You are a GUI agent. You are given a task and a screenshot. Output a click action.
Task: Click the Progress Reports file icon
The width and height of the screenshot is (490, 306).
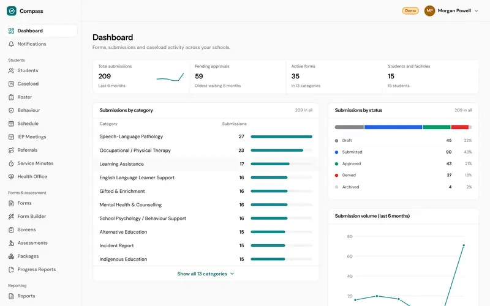click(11, 269)
